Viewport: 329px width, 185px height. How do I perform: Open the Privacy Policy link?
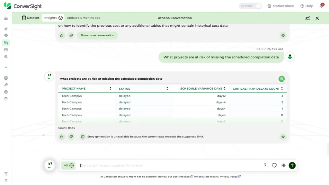pos(230,177)
